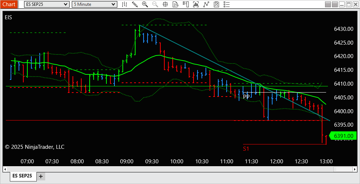Click the zoom in magnifier icon
The image size is (360, 184).
point(145,4)
